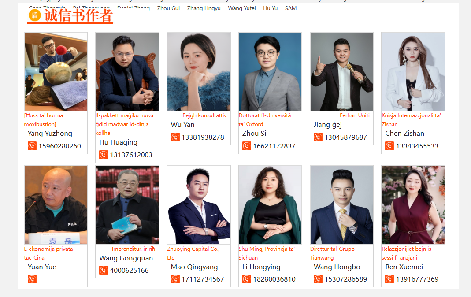Click the phone icon beside 15960280260
Viewport: 471px width, 297px height.
coord(32,146)
